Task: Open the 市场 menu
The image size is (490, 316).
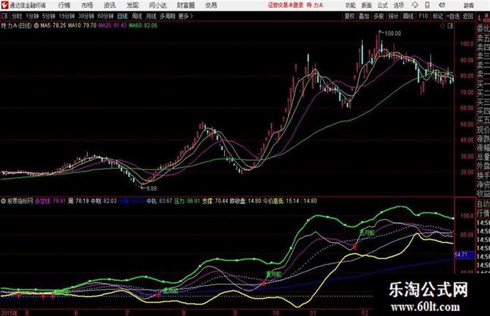Action: point(87,5)
